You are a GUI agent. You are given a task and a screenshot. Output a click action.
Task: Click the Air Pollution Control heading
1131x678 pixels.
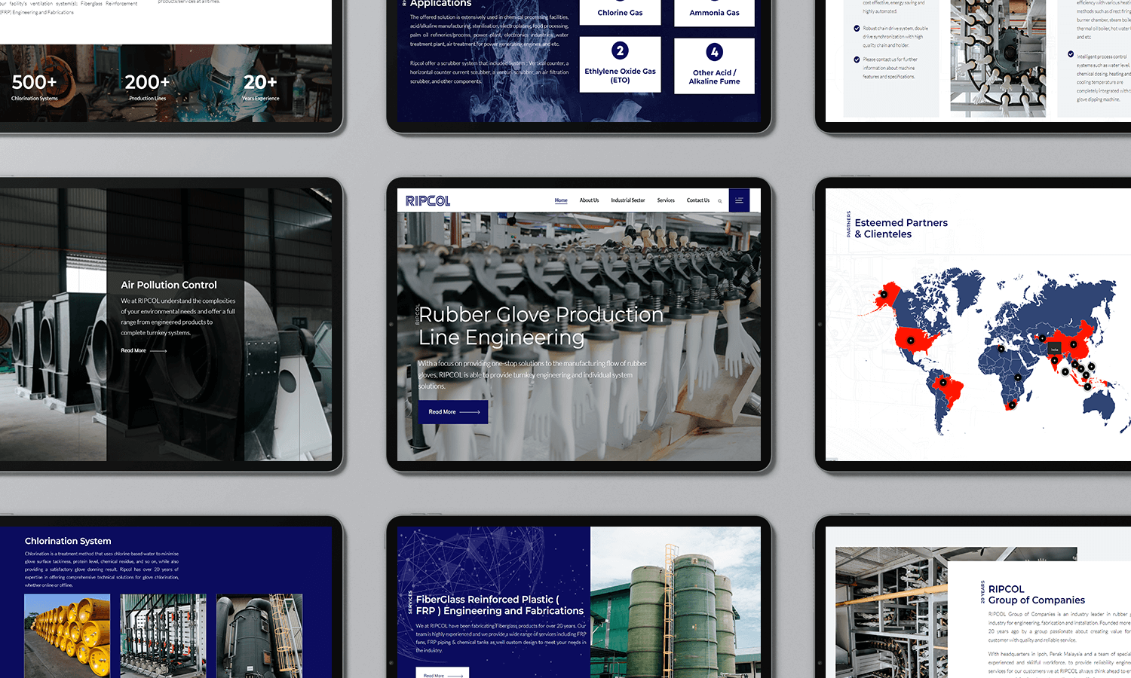[169, 285]
